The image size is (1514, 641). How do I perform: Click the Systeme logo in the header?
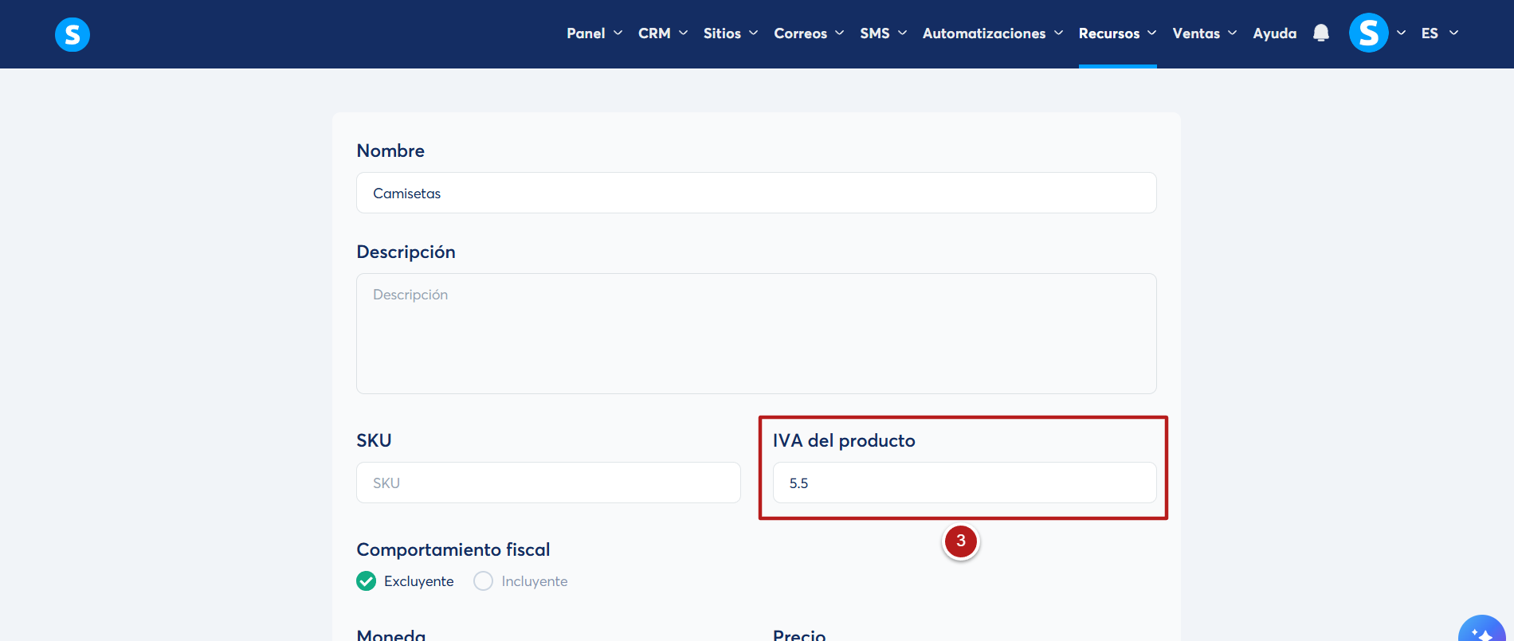[73, 34]
